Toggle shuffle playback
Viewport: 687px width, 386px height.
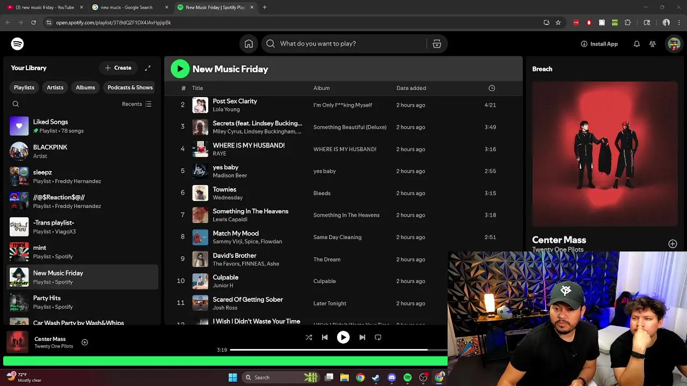[x=309, y=337]
